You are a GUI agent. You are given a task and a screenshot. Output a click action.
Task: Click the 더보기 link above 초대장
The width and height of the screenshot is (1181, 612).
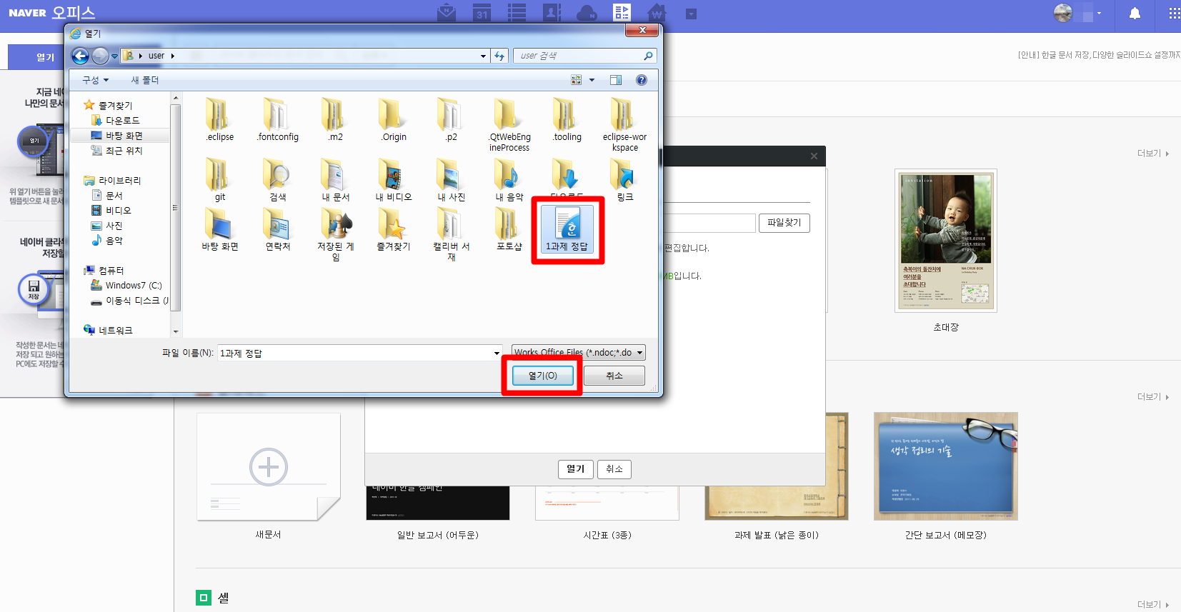[1152, 154]
